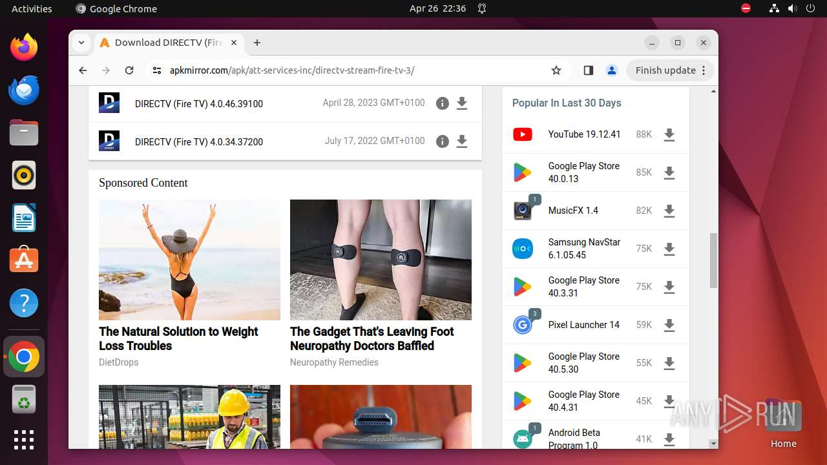Viewport: 827px width, 465px height.
Task: Download Pixel Launcher 14 with arrow icon
Action: [x=669, y=325]
